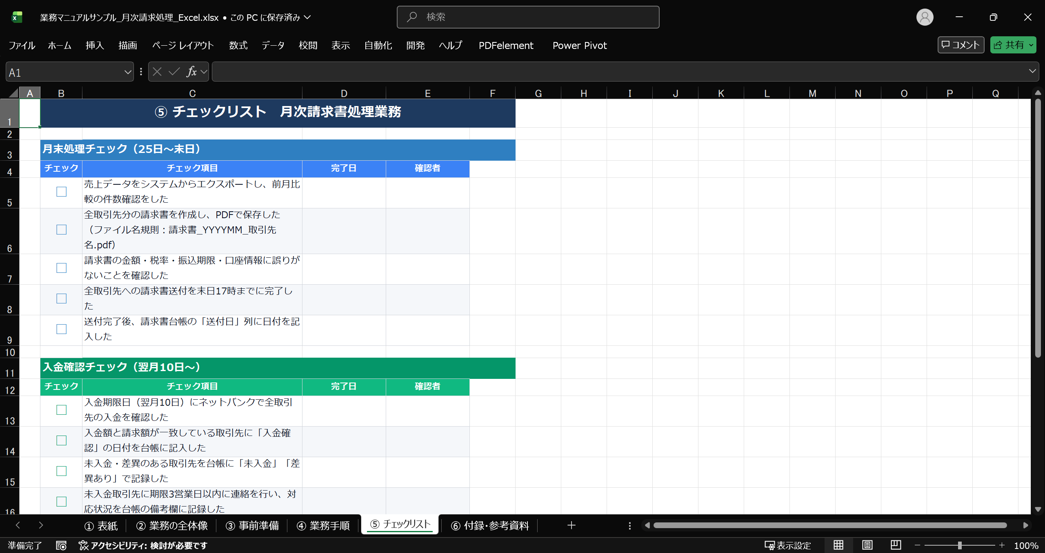Open the 共有 share dropdown arrow
Viewport: 1045px width, 553px height.
pos(1032,45)
